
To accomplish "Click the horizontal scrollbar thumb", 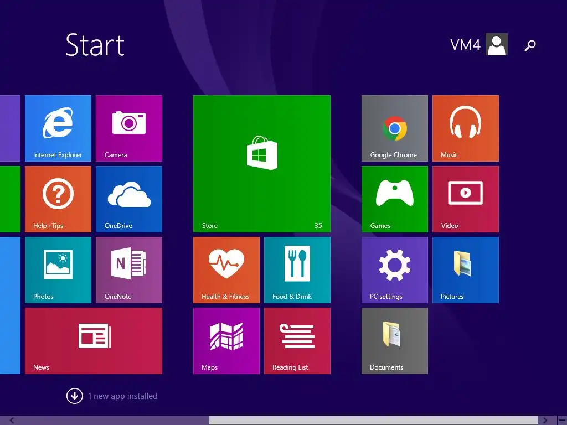I will pyautogui.click(x=373, y=421).
